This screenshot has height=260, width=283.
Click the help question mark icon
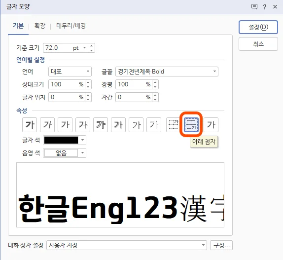[x=265, y=7]
